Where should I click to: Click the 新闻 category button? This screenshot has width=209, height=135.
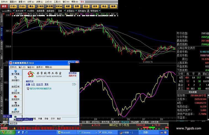(113, 6)
